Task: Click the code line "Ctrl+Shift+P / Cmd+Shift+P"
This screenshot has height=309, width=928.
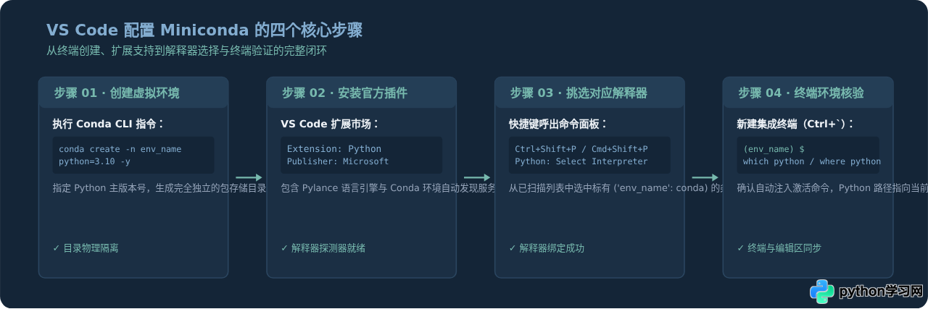Action: 581,149
